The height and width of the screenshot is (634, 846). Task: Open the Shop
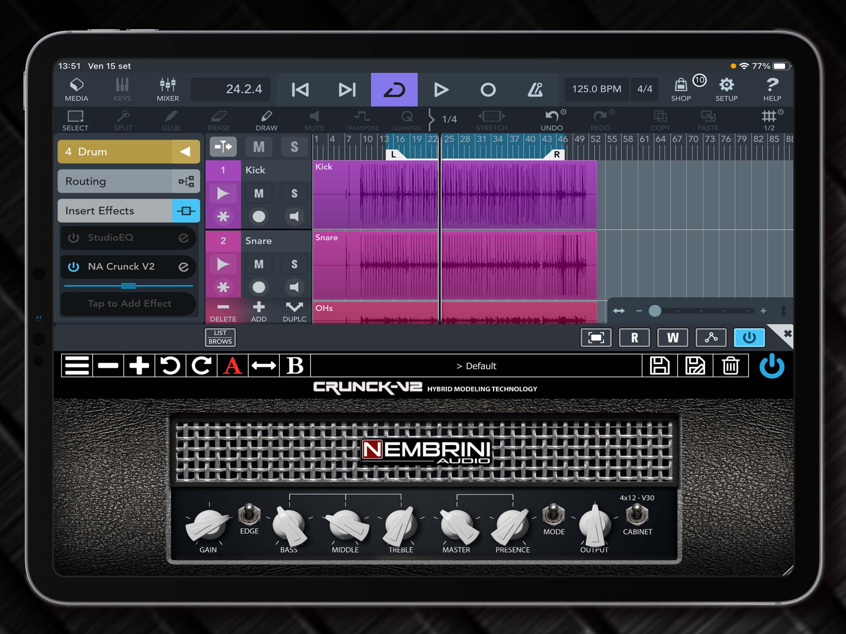click(x=681, y=89)
